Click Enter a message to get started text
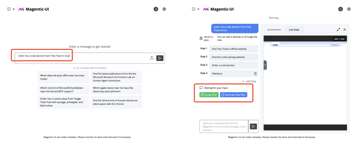Image resolution: width=359 pixels, height=142 pixels. click(90, 46)
